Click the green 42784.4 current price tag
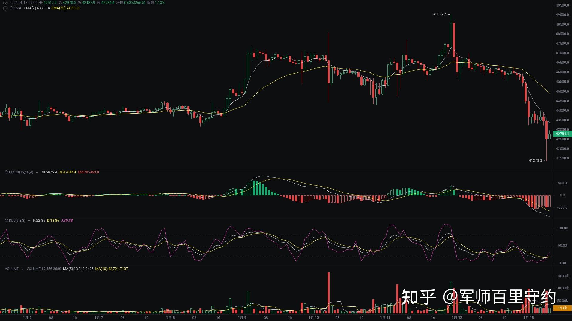 point(562,134)
